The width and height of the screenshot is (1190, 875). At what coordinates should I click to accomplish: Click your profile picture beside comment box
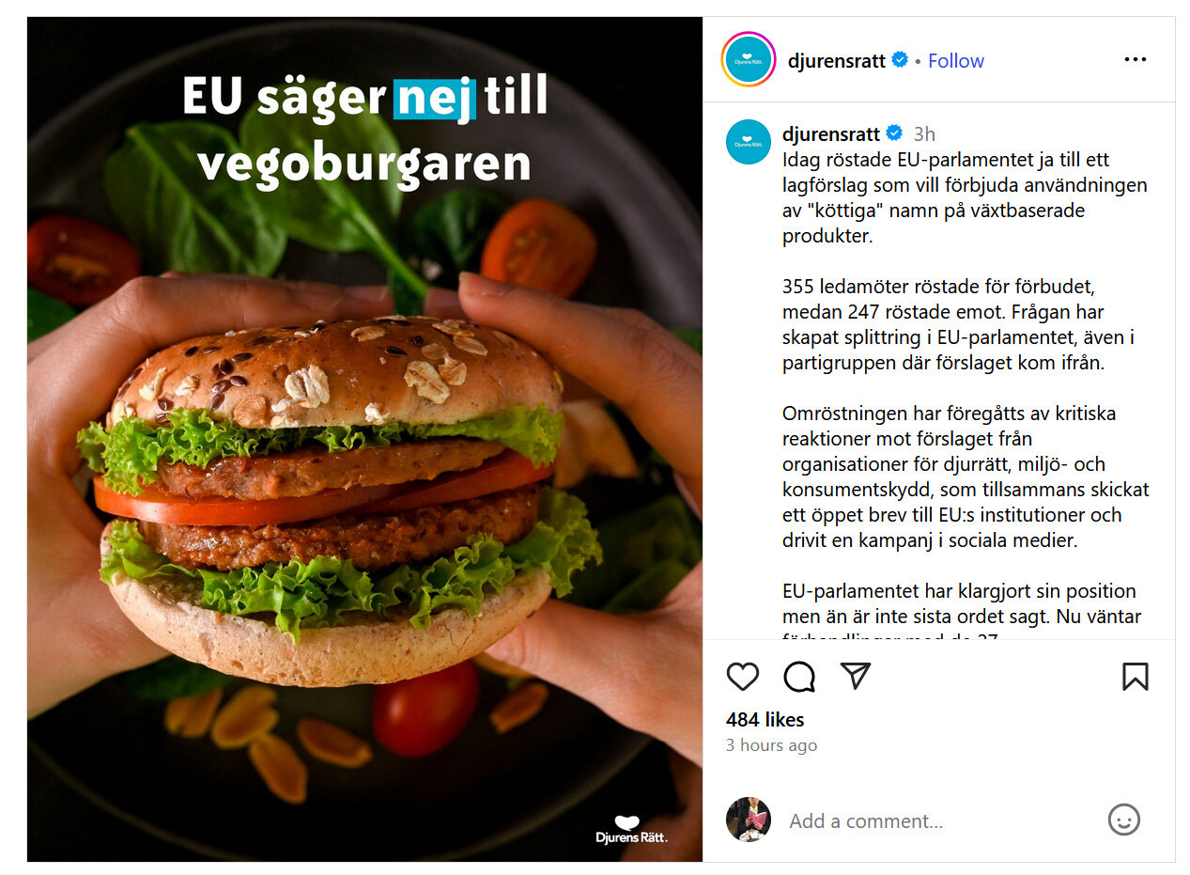[x=749, y=820]
